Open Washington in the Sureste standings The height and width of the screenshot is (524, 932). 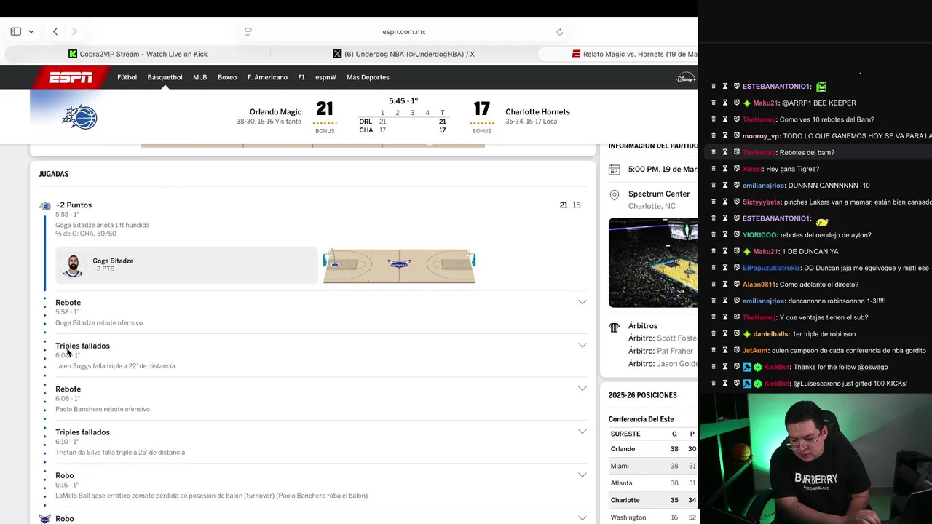(628, 517)
